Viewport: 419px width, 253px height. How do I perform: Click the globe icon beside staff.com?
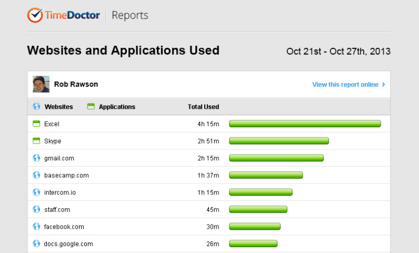pos(36,209)
